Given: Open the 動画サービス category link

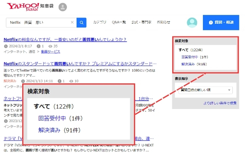Looking at the screenshot, I should pos(51,52).
